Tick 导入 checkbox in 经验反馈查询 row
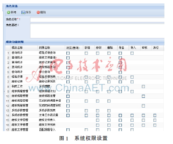173x144 pixels. click(132, 53)
